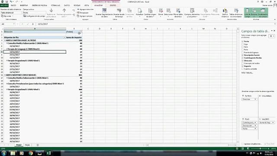277x156 pixels.
Task: Click the Windows Start button
Action: 4,153
